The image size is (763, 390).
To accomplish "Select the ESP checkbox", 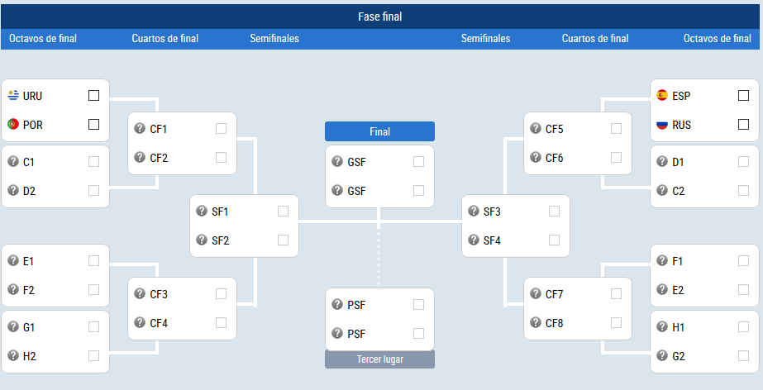I will (743, 95).
